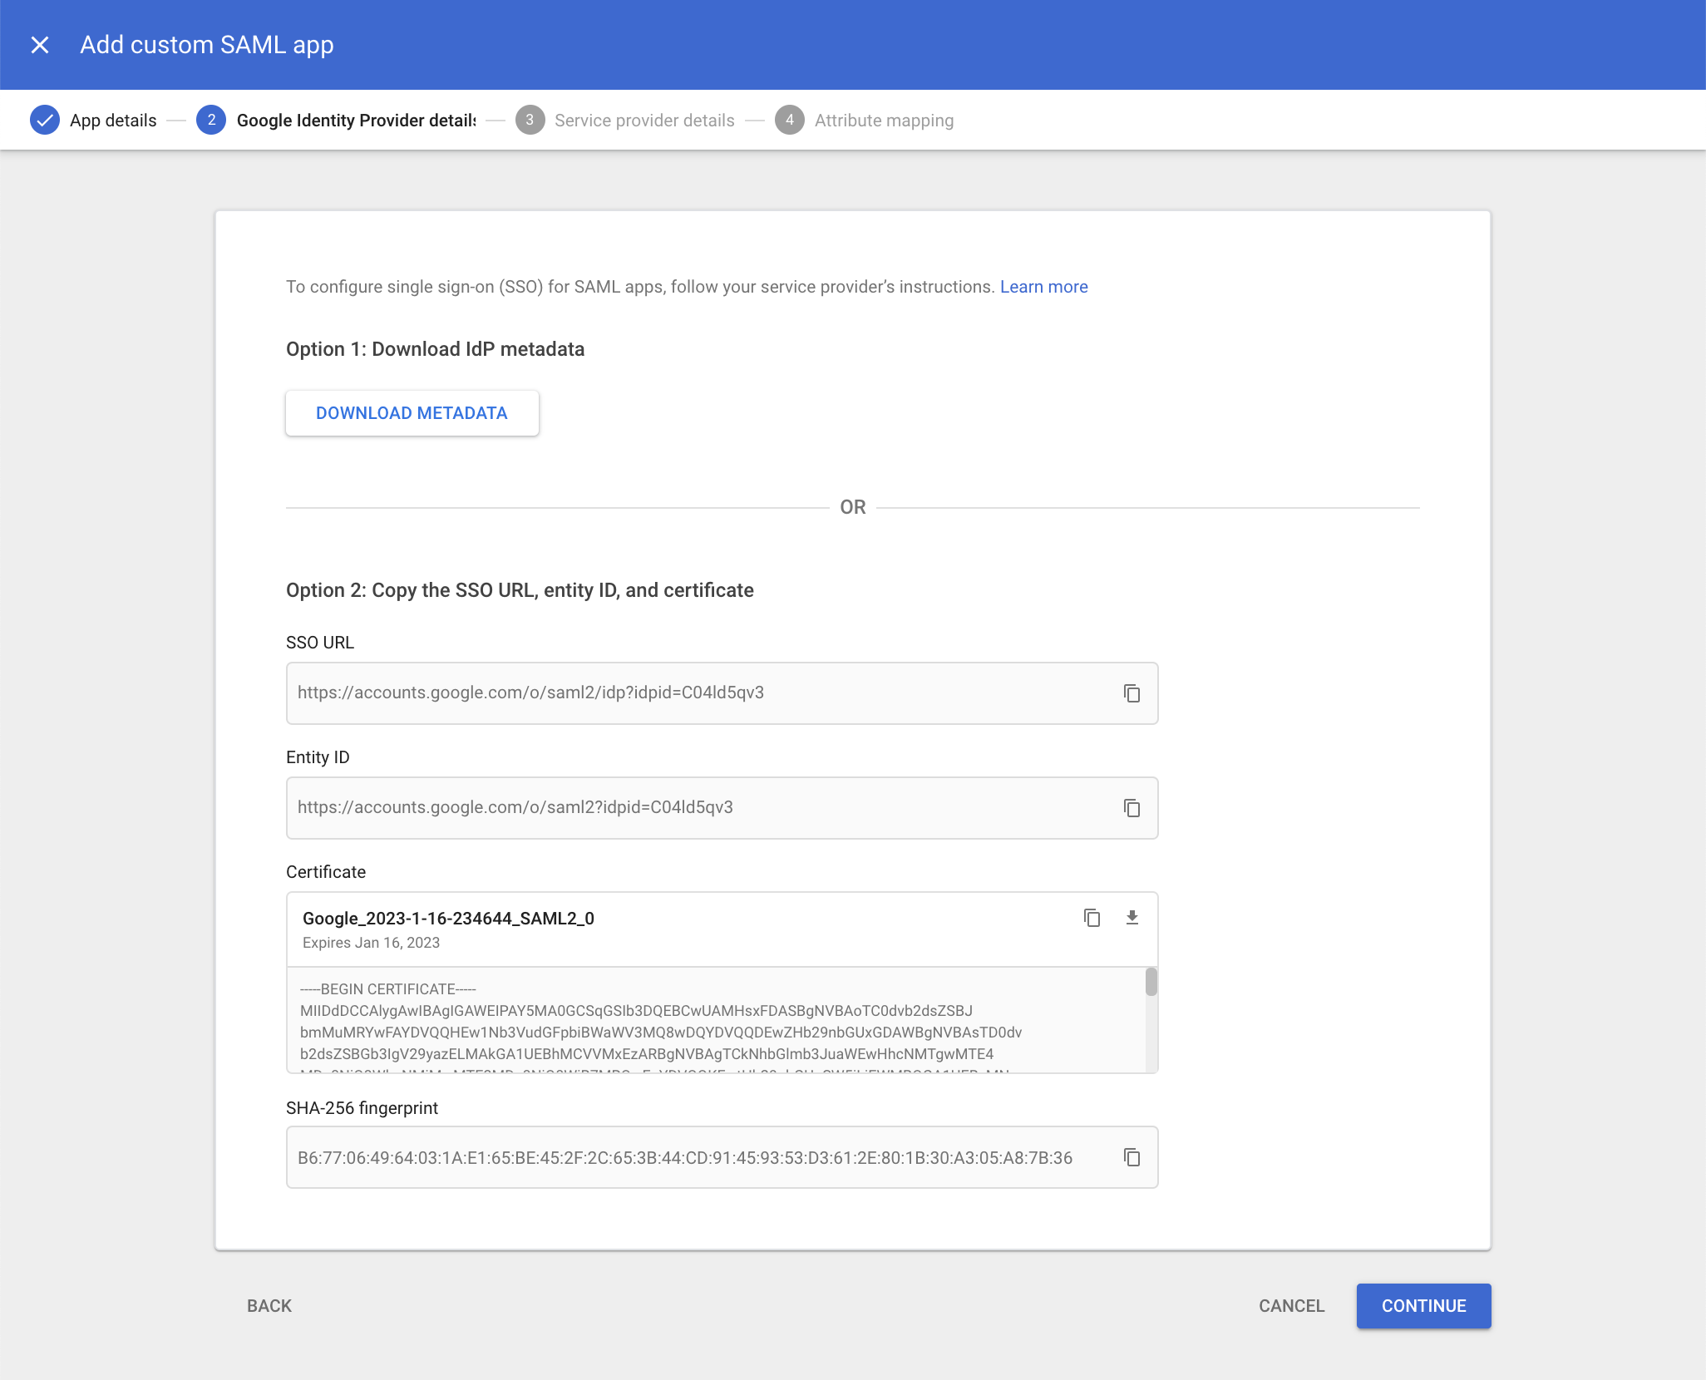Click the Expires Jan 16, 2023 text
This screenshot has width=1706, height=1380.
[x=371, y=943]
